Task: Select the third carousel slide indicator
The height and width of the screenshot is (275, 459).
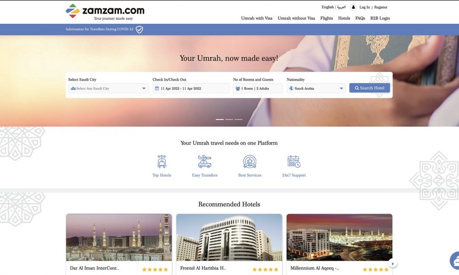Action: coord(239,120)
